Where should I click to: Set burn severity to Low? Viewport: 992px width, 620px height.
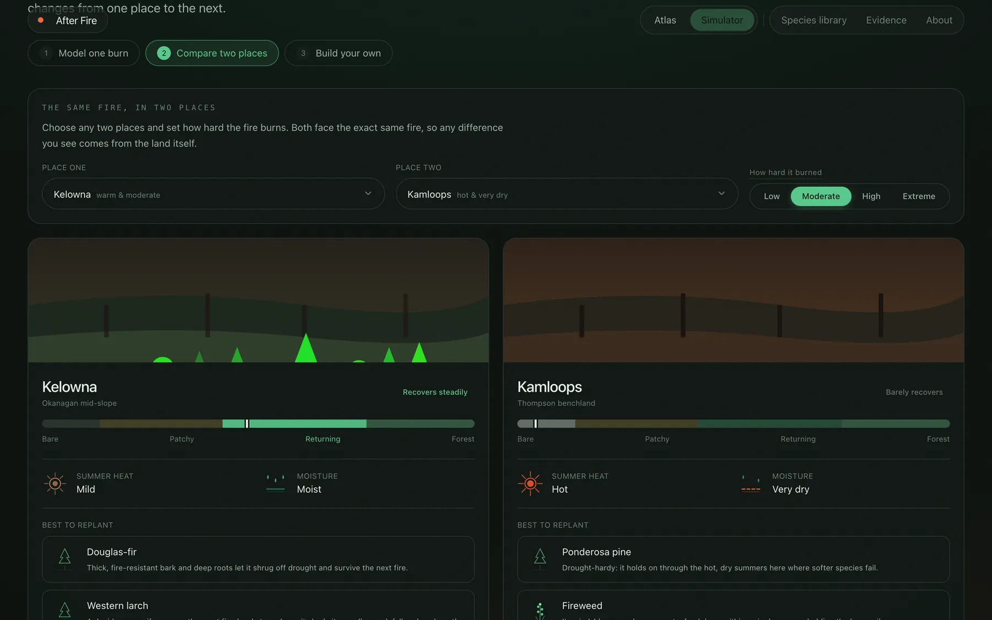[772, 196]
